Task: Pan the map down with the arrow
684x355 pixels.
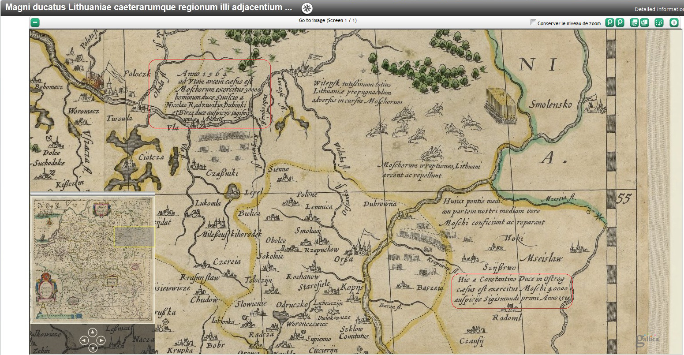Action: coord(92,348)
